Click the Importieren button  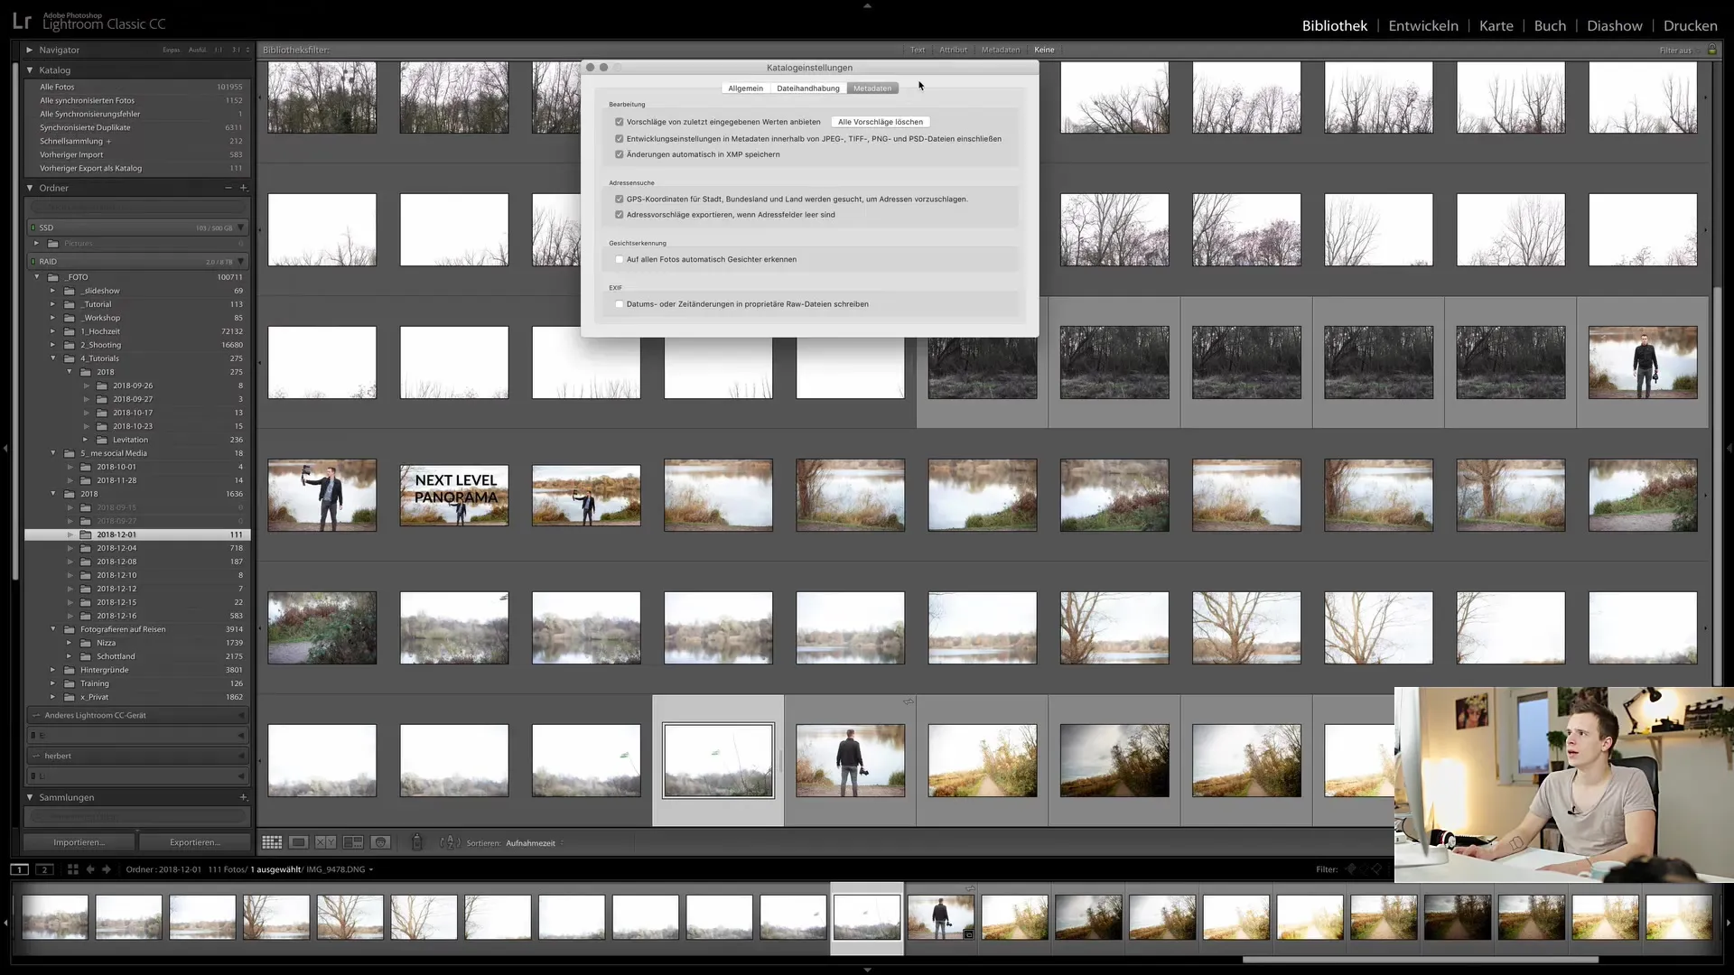pyautogui.click(x=79, y=842)
